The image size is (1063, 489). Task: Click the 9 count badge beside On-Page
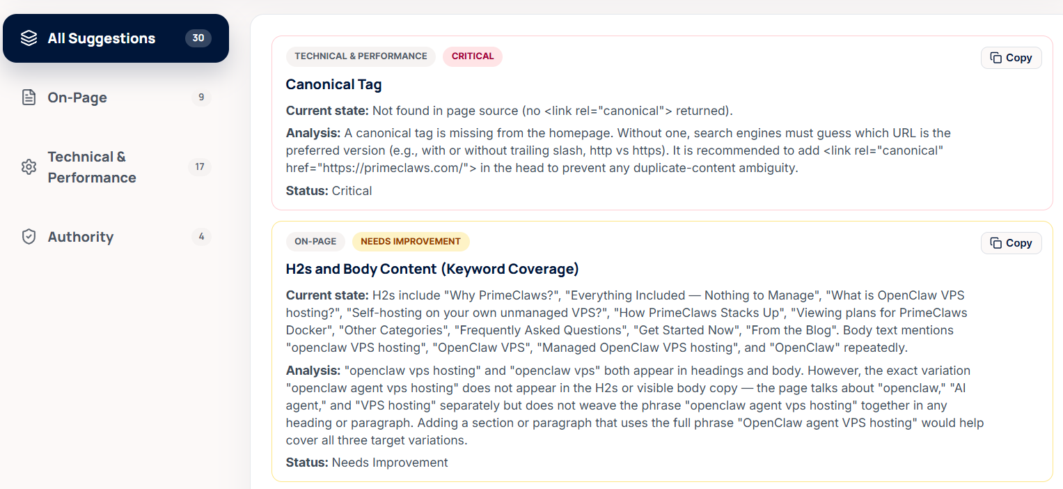(201, 98)
